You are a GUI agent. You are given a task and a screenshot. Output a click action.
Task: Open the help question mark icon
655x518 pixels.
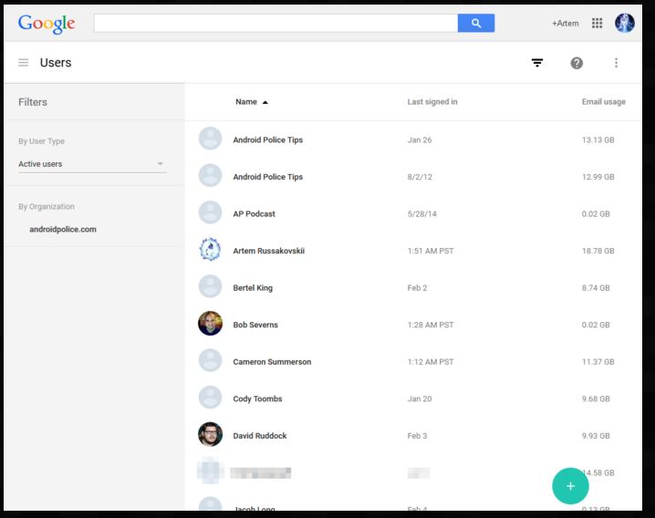577,63
